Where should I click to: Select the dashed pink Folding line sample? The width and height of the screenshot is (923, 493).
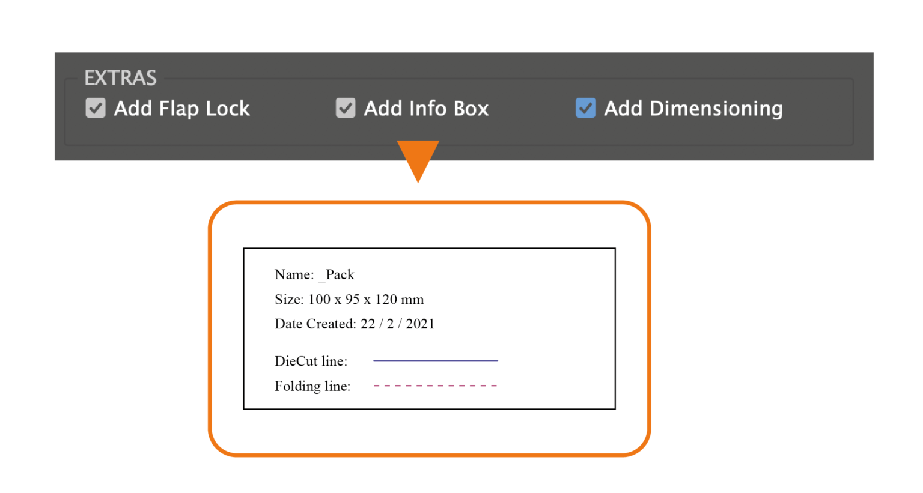tap(436, 385)
